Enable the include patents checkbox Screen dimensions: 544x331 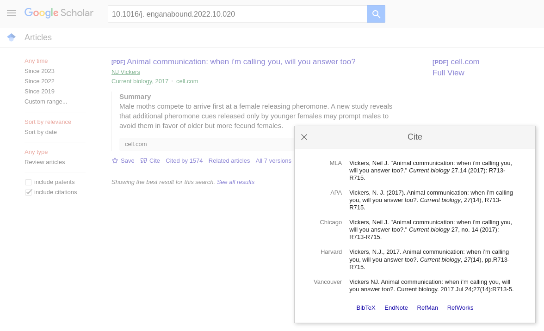coord(29,182)
